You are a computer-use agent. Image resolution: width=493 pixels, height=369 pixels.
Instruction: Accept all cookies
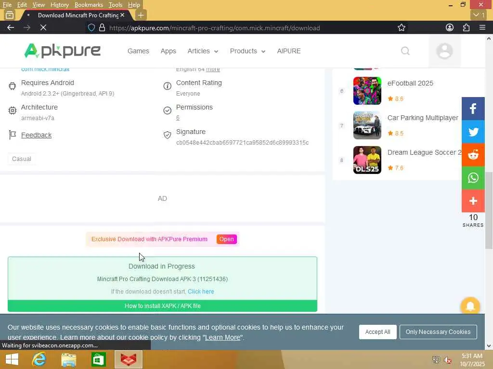pyautogui.click(x=377, y=332)
